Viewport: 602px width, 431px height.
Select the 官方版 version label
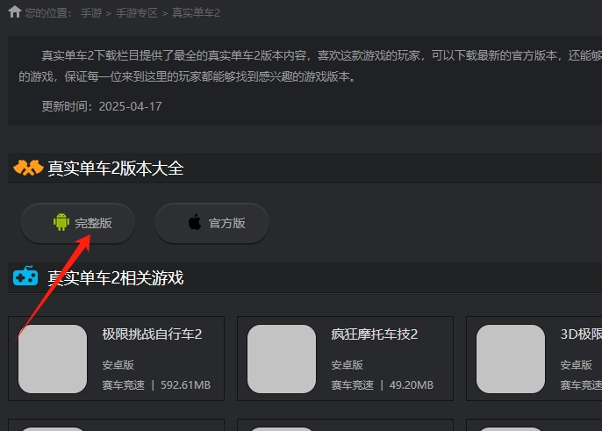(x=226, y=223)
